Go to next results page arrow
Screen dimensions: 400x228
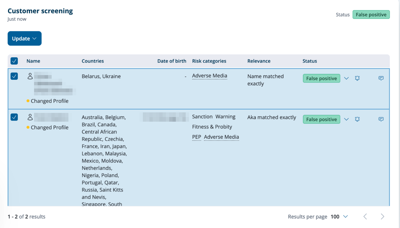click(382, 216)
